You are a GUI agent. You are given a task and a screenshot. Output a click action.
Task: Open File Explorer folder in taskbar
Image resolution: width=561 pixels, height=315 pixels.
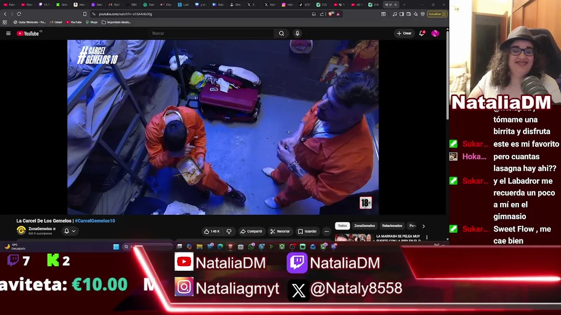pyautogui.click(x=199, y=247)
